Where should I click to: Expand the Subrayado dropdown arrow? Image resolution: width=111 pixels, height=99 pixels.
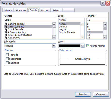click(x=54, y=46)
